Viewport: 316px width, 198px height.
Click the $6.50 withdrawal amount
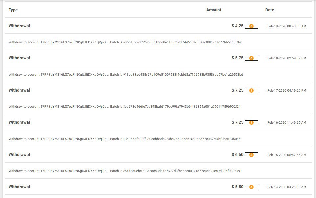click(237, 155)
